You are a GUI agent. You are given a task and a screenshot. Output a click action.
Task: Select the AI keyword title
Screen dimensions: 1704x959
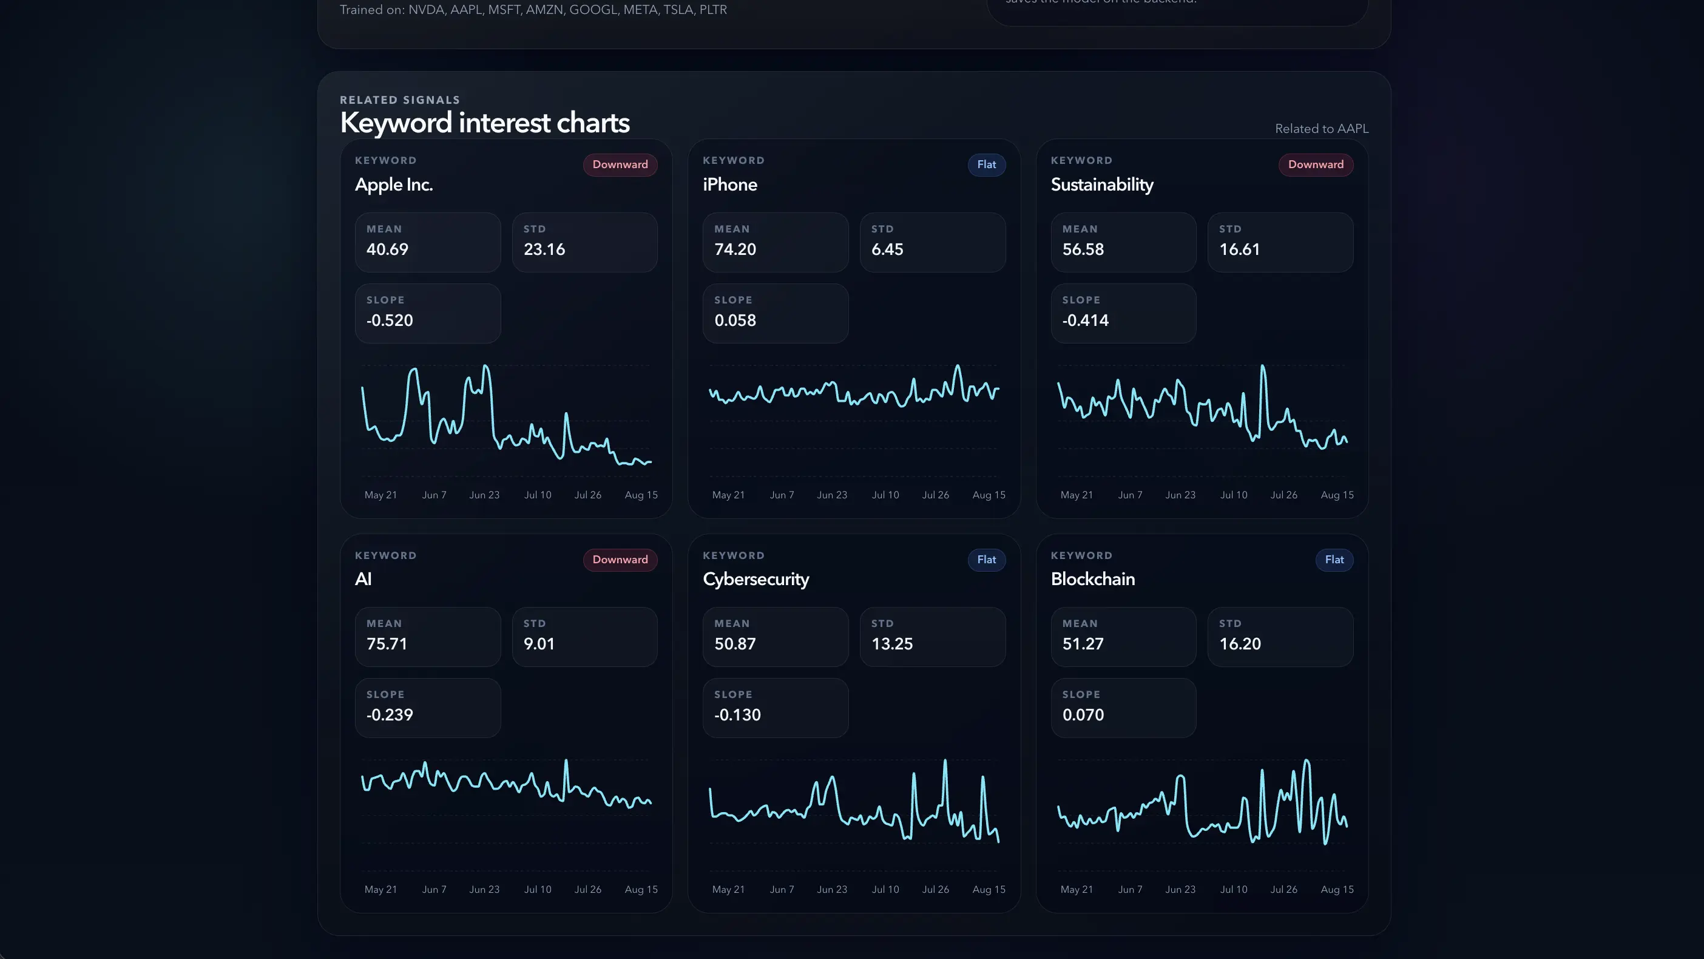pyautogui.click(x=363, y=579)
